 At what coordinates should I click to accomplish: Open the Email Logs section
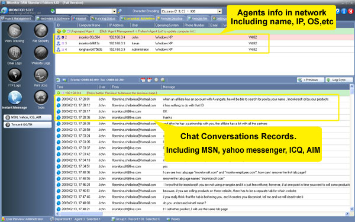[x=14, y=53]
